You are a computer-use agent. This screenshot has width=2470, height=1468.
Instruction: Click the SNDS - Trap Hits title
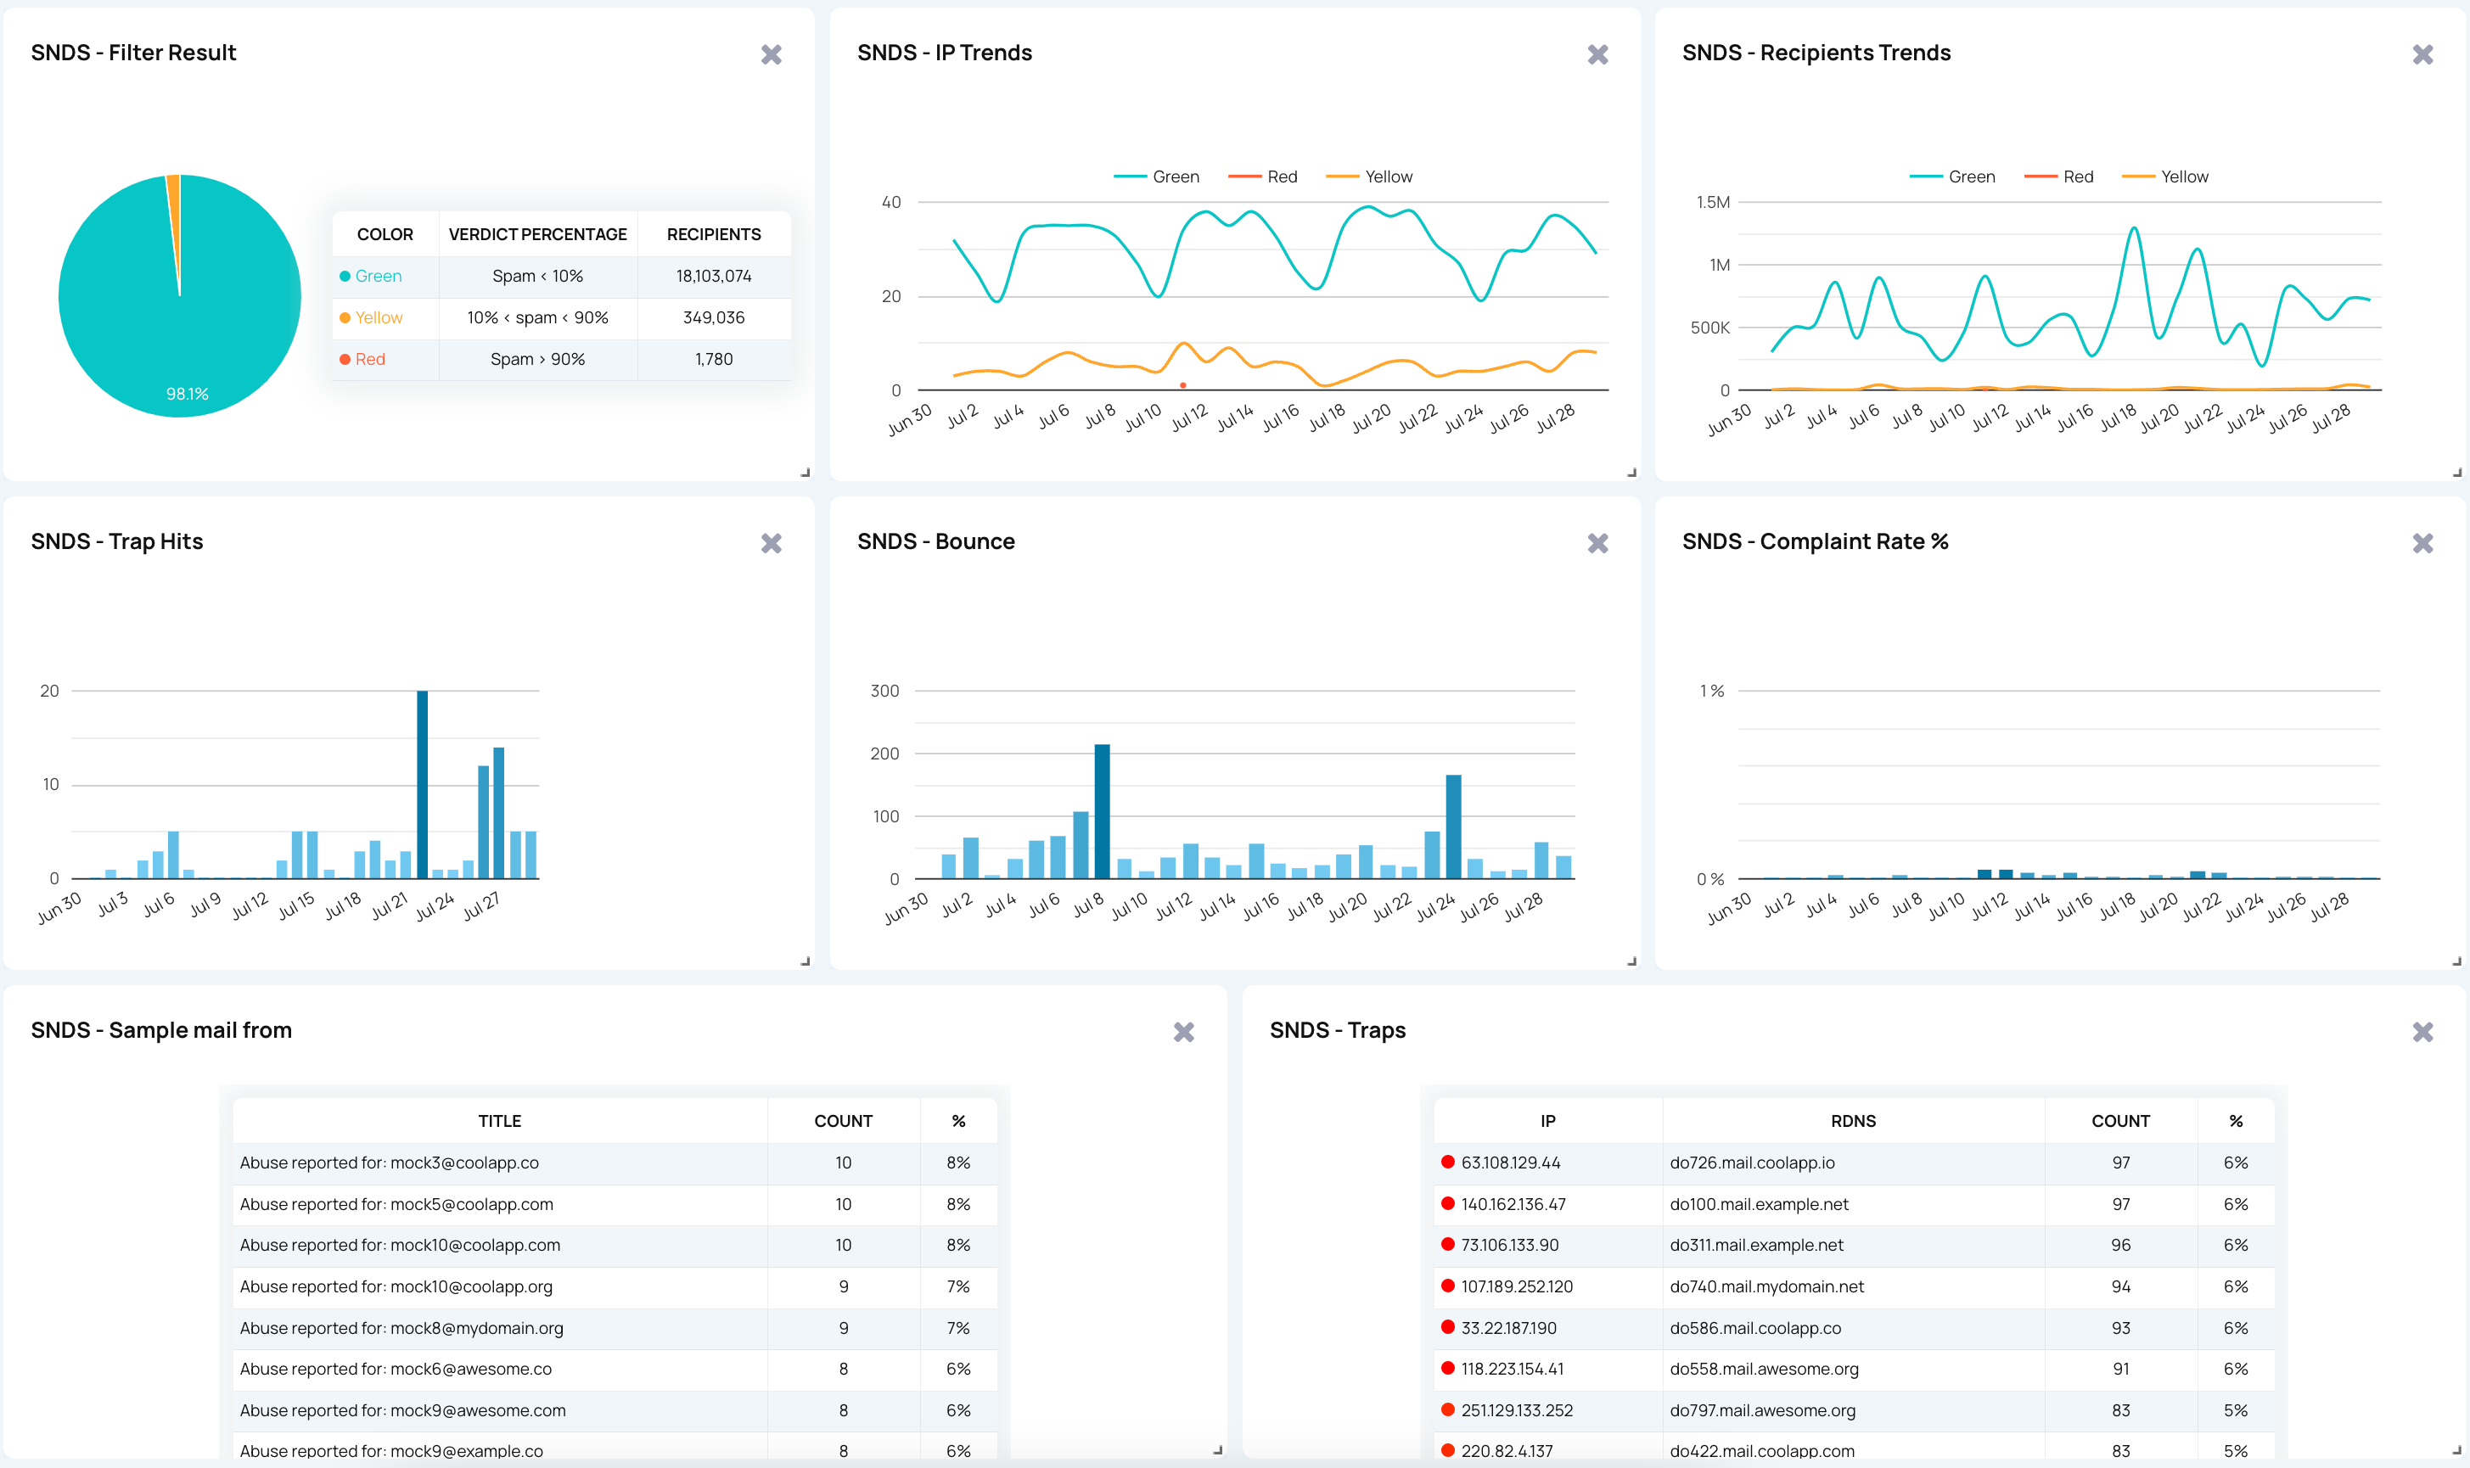click(117, 541)
